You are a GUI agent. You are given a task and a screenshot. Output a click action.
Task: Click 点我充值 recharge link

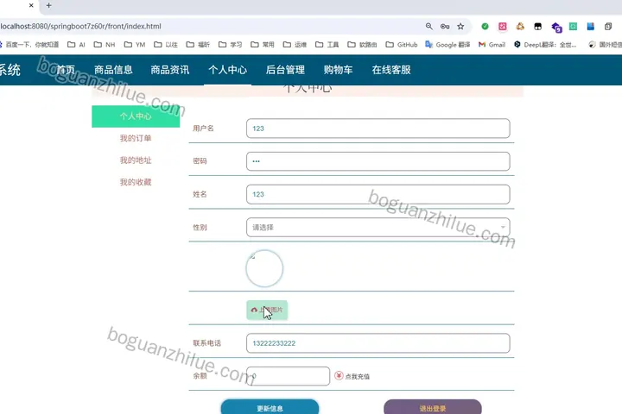click(x=352, y=376)
